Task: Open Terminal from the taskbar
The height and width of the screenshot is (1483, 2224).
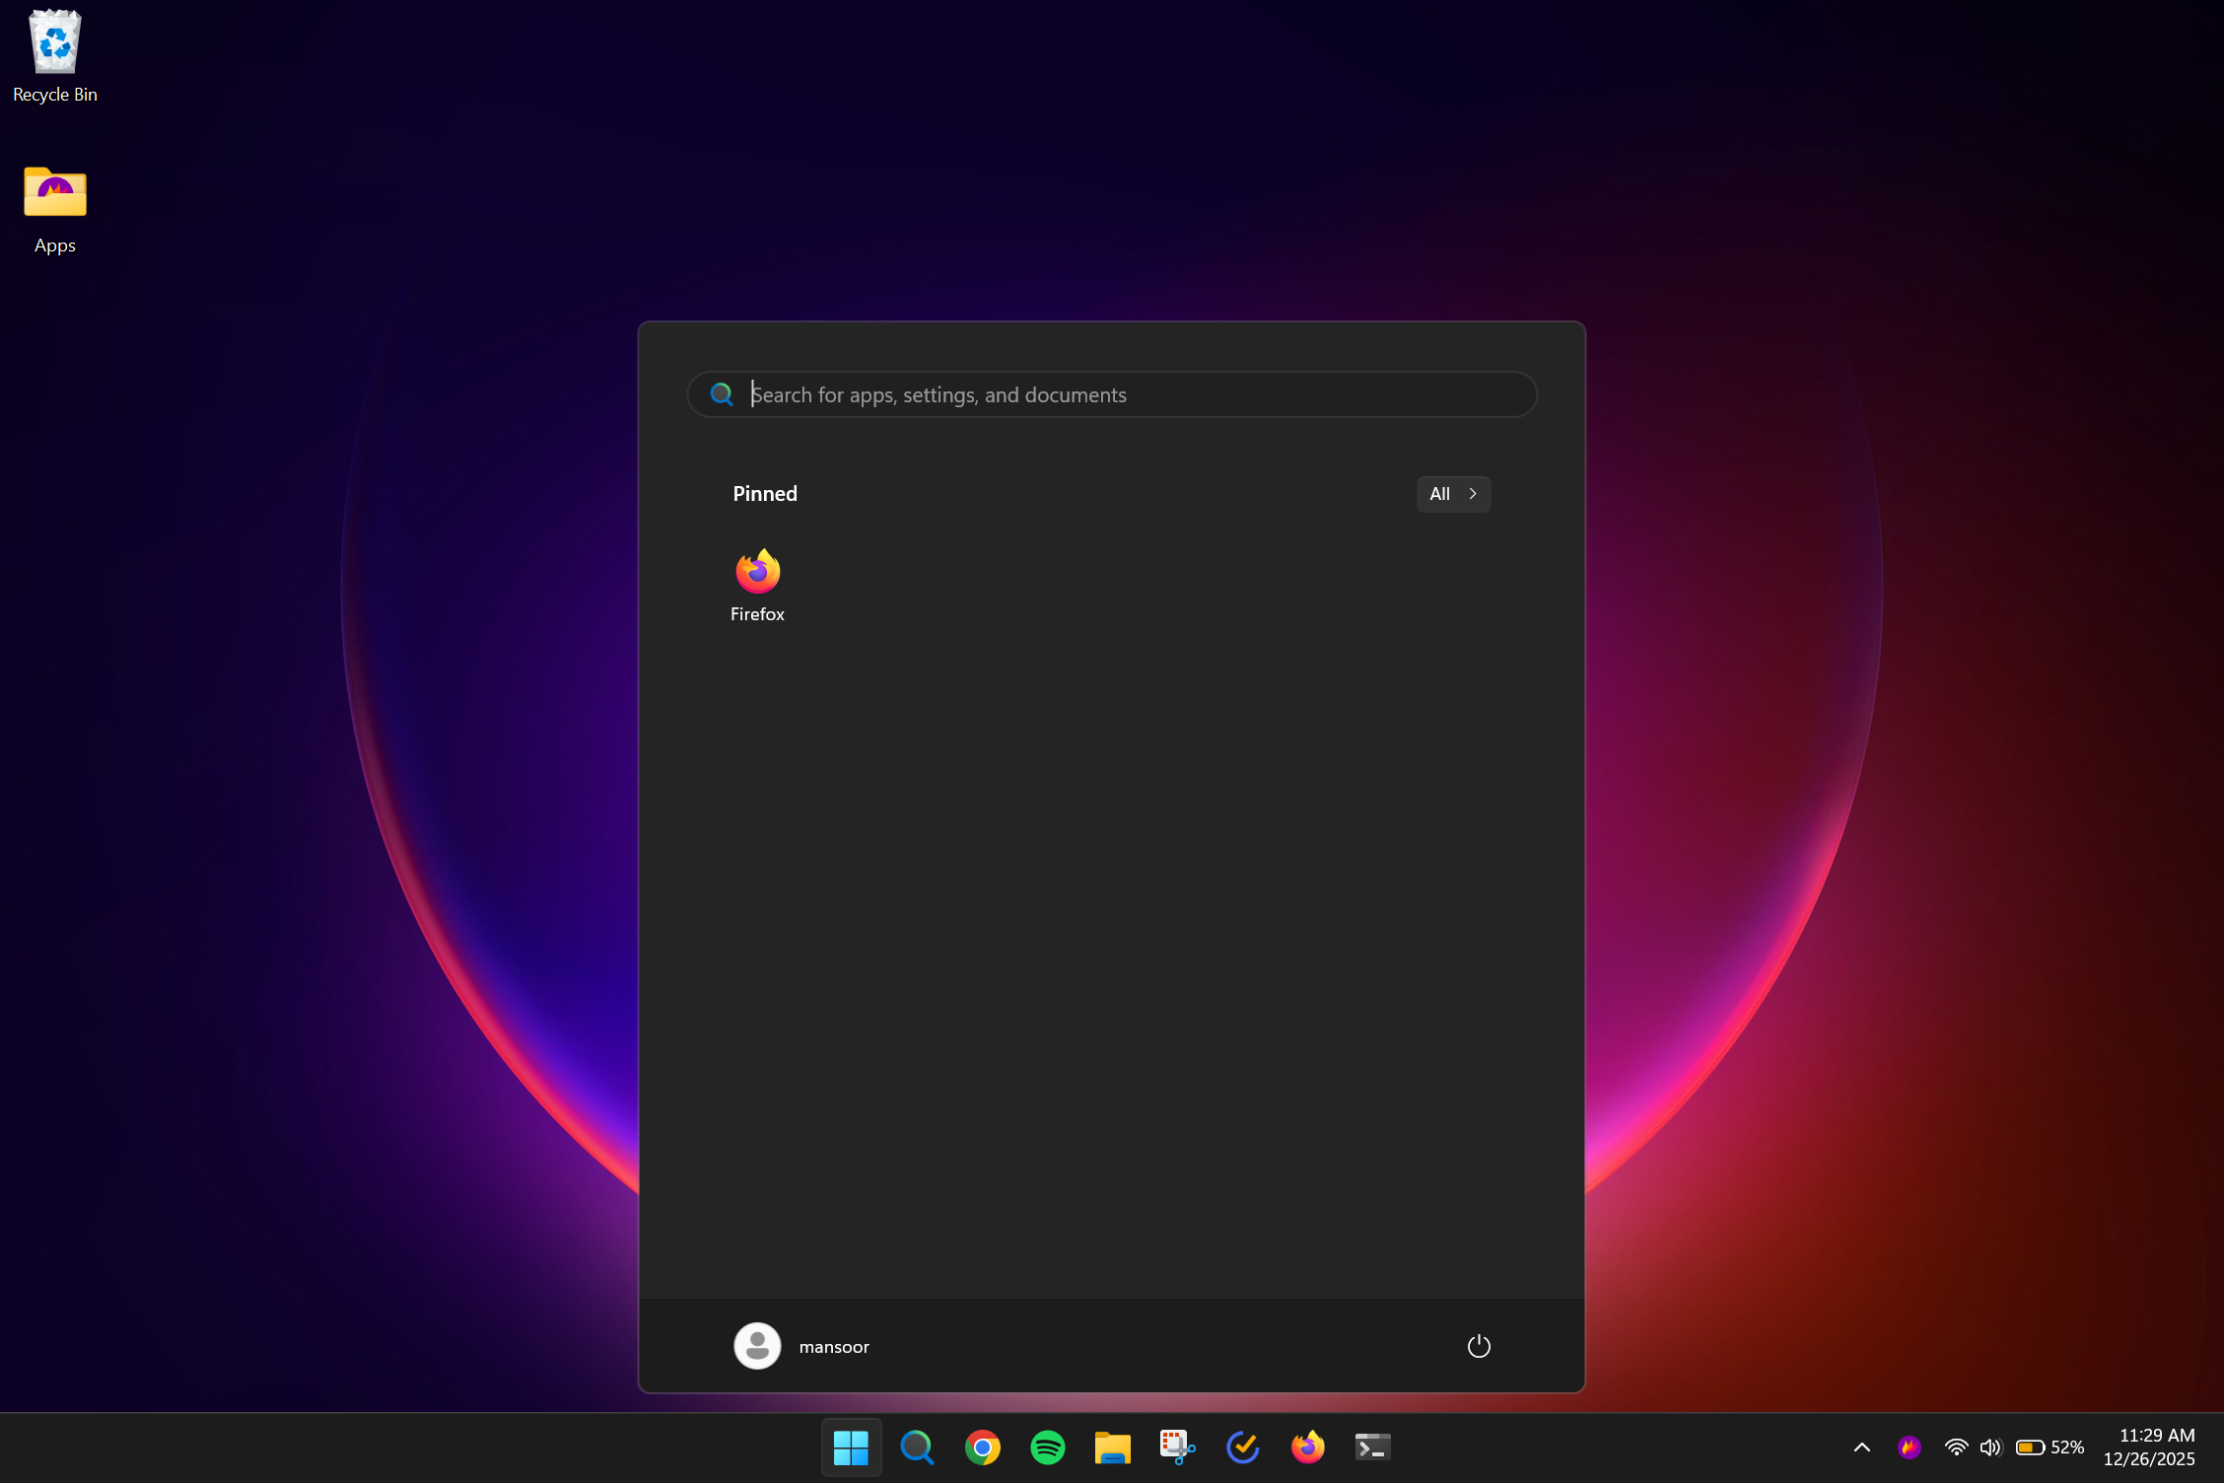Action: pyautogui.click(x=1372, y=1448)
